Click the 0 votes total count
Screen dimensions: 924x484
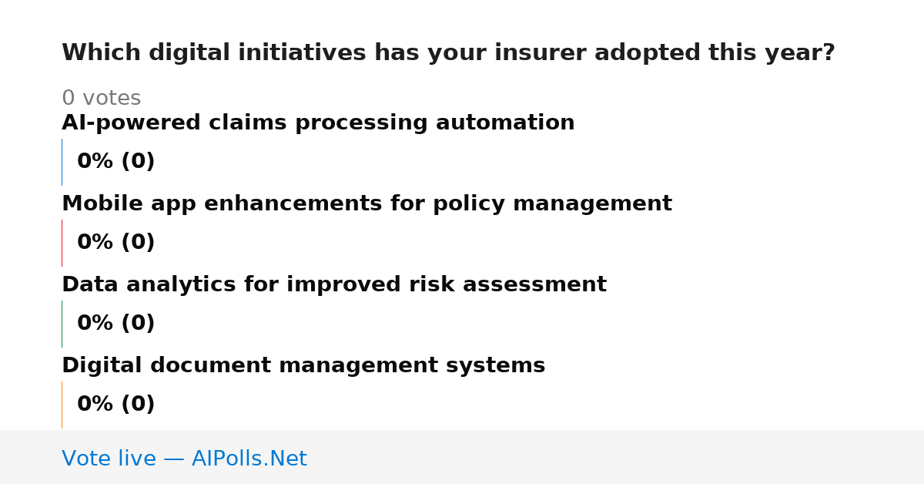[x=102, y=99]
